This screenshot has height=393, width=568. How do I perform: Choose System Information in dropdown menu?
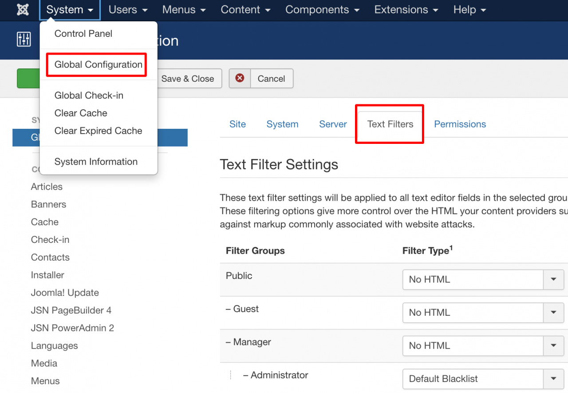pos(96,162)
